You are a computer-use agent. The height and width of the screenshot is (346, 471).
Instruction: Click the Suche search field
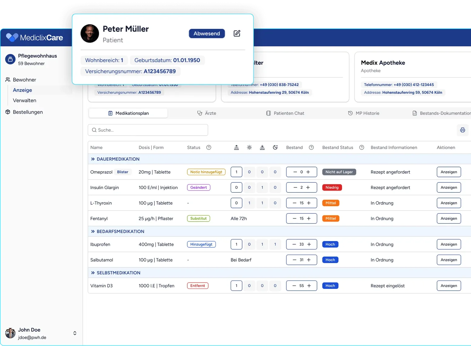(x=148, y=130)
